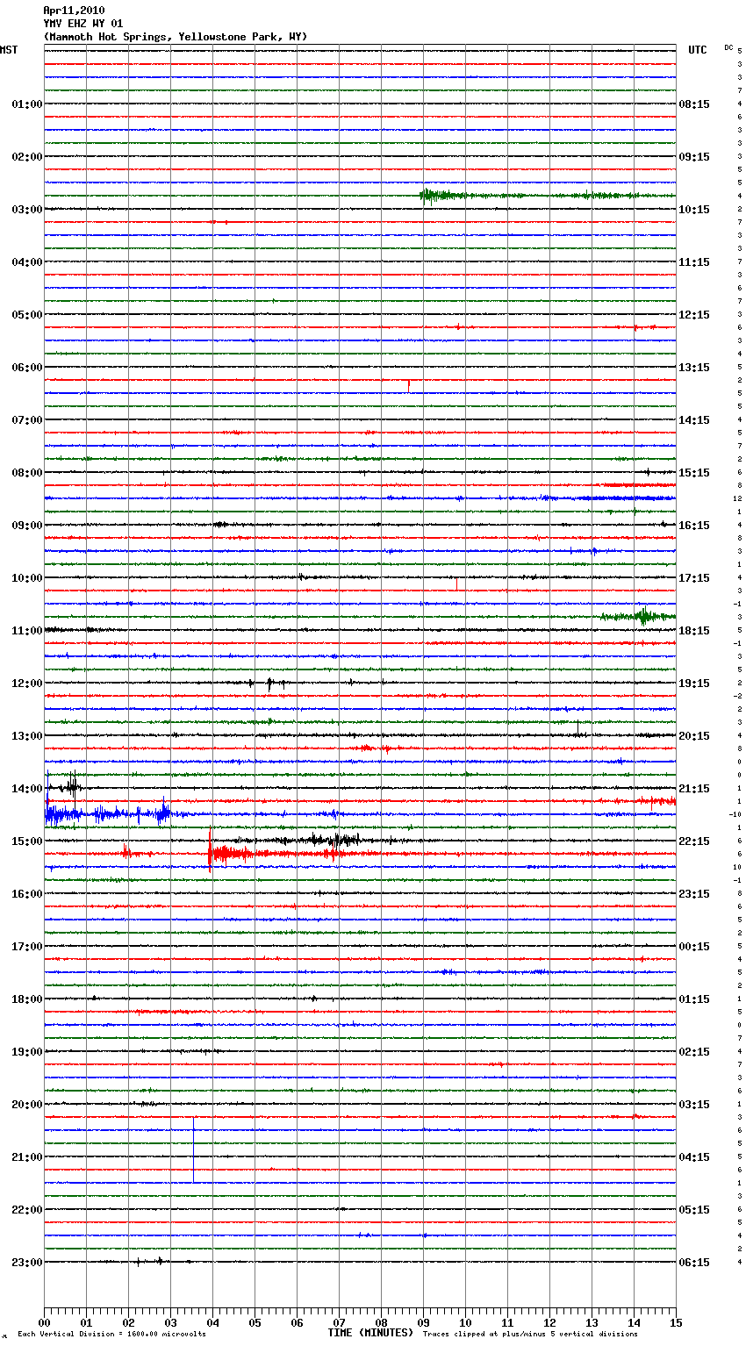Click the '09:00' MST time label
Viewport: 746px width, 1346px height.
(x=27, y=526)
